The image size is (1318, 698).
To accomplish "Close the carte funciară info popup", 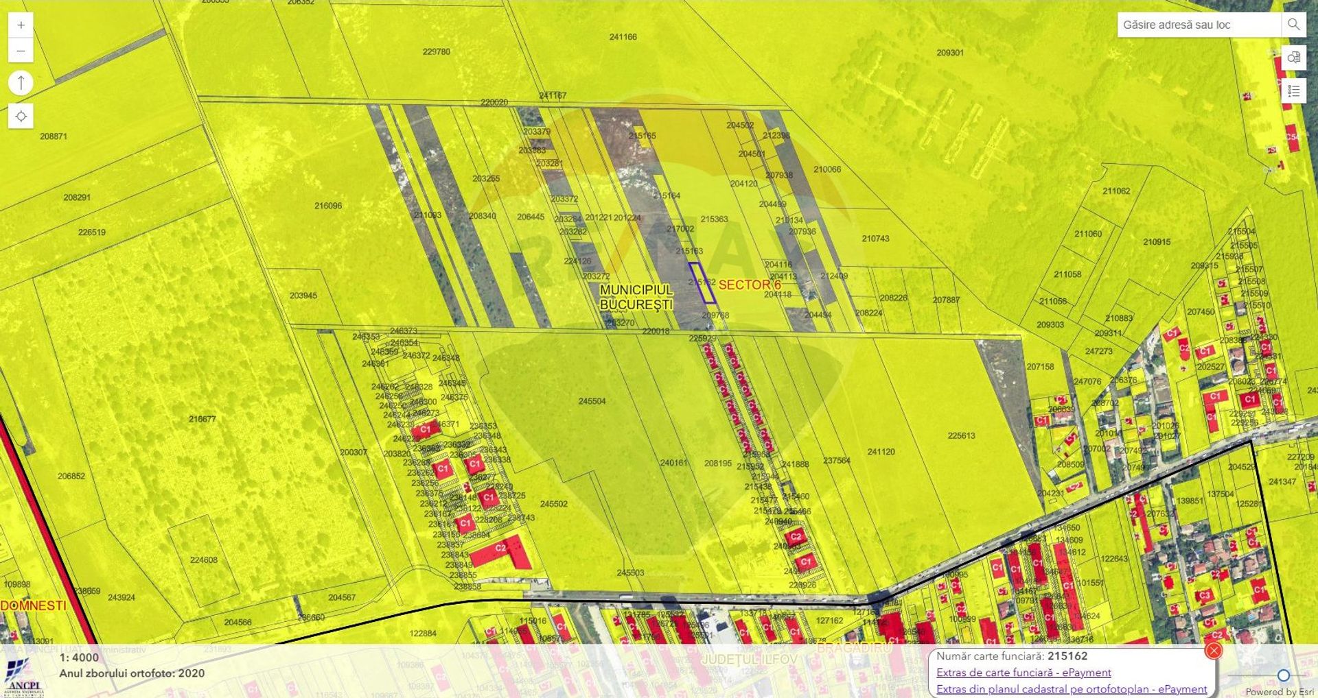I will pyautogui.click(x=1213, y=650).
